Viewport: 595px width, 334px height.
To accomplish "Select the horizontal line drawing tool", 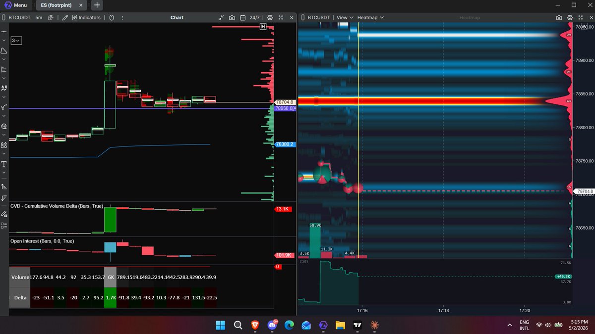I will pyautogui.click(x=4, y=31).
